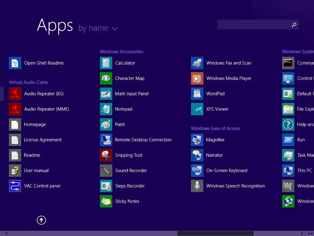Click the Run icon
The height and width of the screenshot is (236, 314).
pos(288,140)
